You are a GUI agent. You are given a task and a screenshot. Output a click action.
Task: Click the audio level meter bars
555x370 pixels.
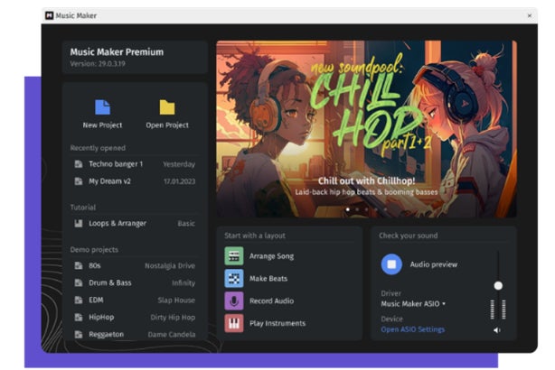tap(498, 310)
